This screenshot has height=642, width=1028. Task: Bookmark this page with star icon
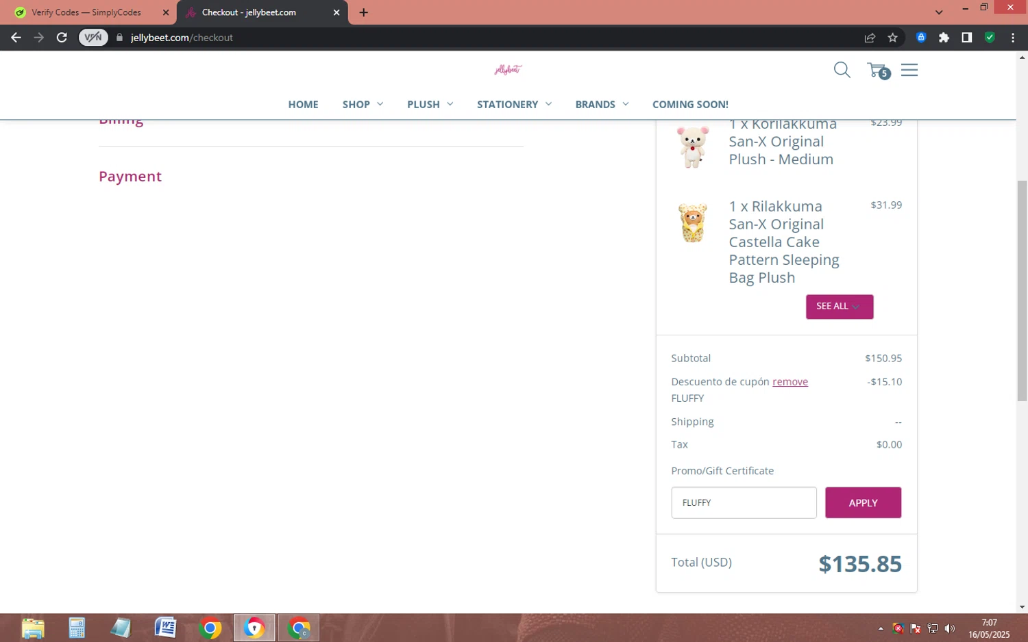(892, 38)
